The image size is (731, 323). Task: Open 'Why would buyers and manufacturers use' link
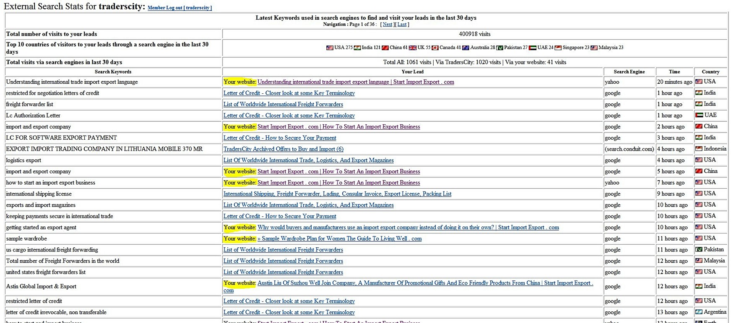coord(408,227)
